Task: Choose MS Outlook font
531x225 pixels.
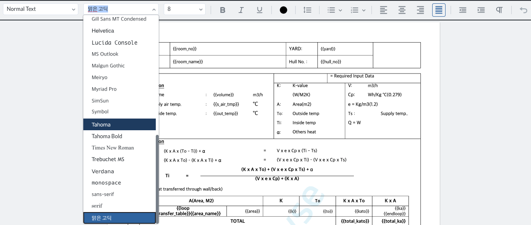Action: coord(119,54)
